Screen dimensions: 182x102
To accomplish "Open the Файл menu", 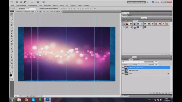I will (12, 5).
